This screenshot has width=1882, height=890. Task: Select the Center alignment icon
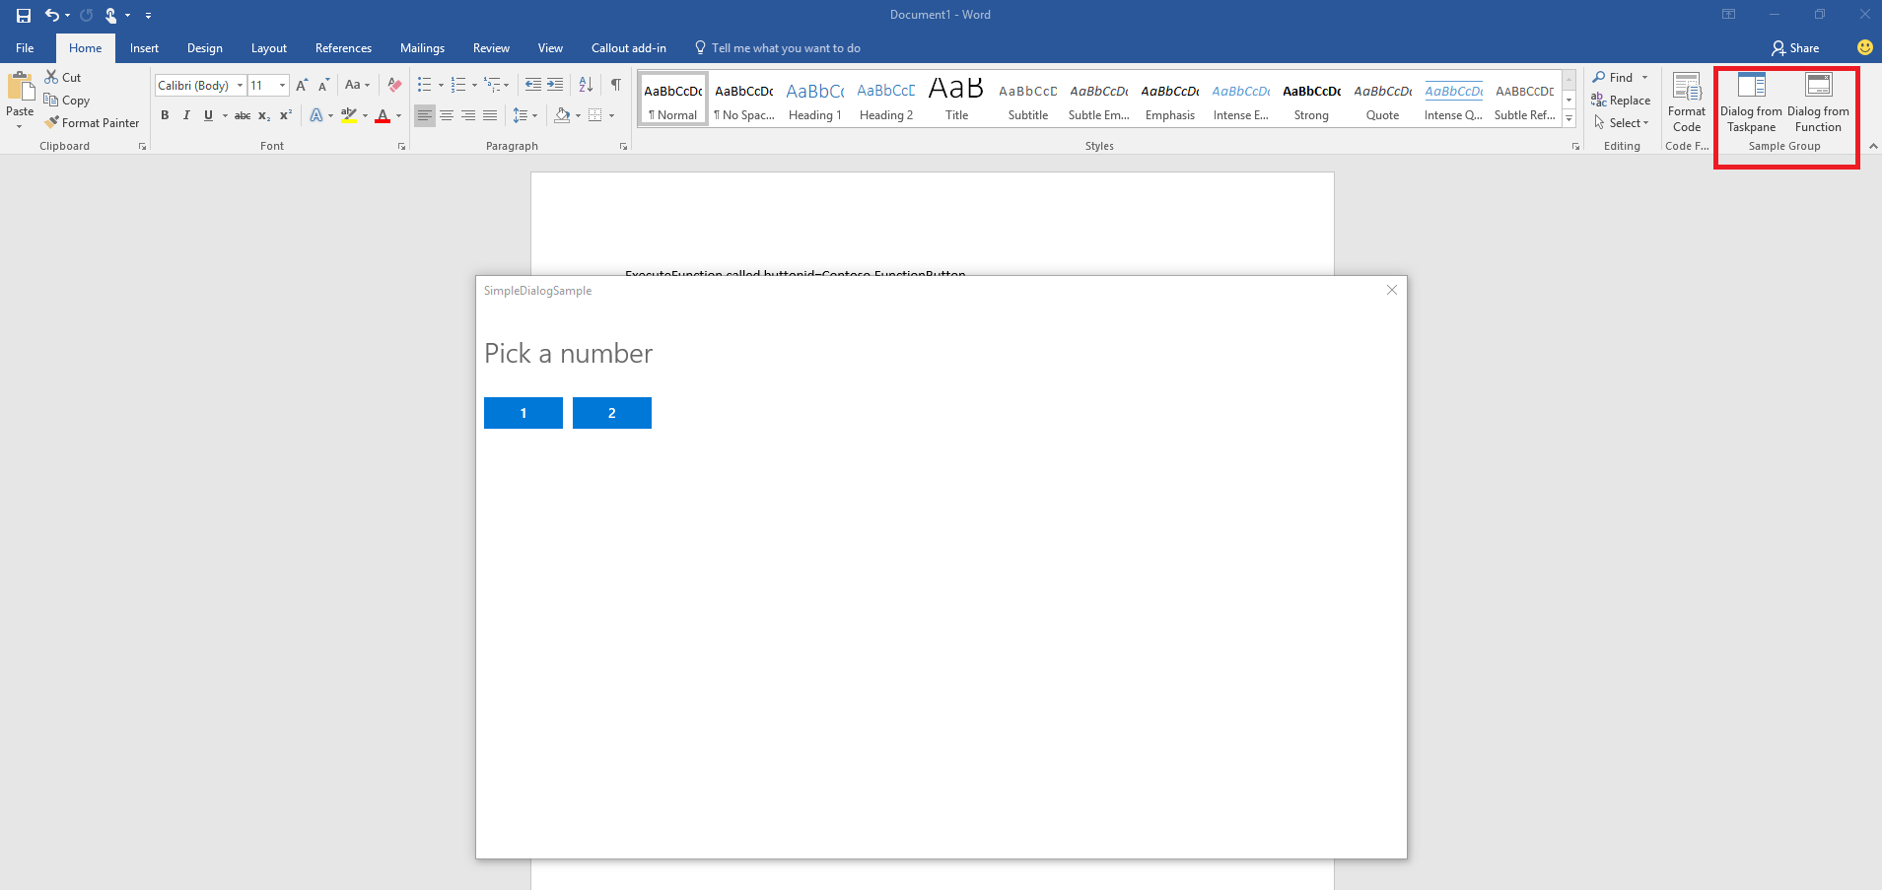(x=447, y=115)
